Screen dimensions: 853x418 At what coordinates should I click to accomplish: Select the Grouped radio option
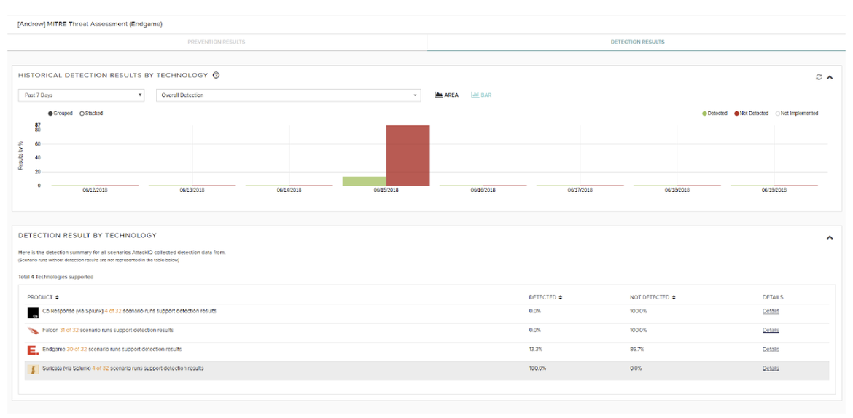click(50, 114)
